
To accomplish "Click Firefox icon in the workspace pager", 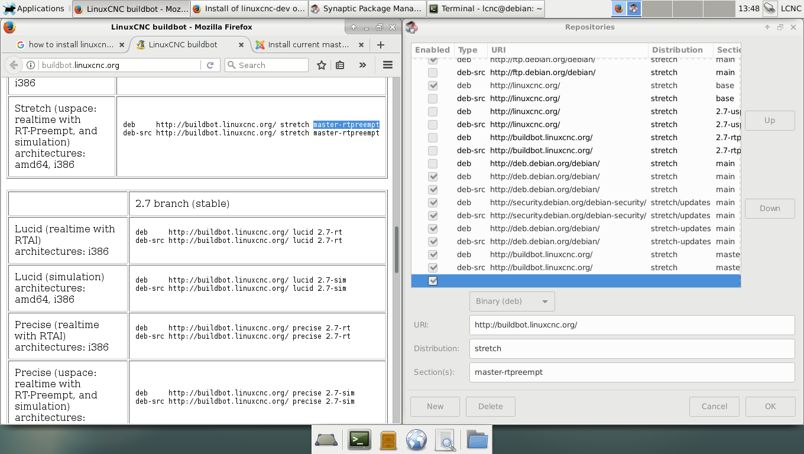I will (x=618, y=8).
